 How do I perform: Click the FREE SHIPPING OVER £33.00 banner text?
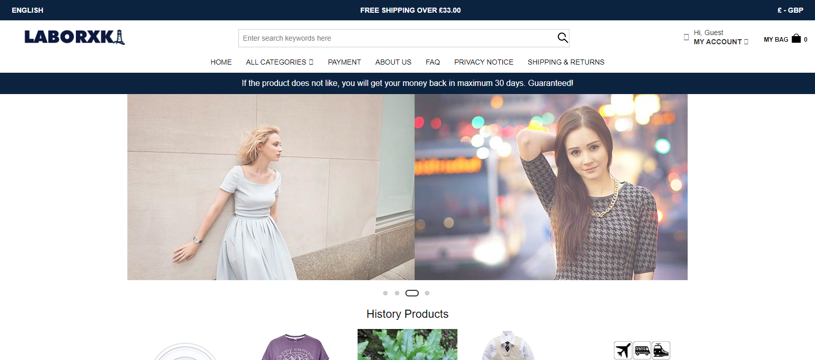411,10
